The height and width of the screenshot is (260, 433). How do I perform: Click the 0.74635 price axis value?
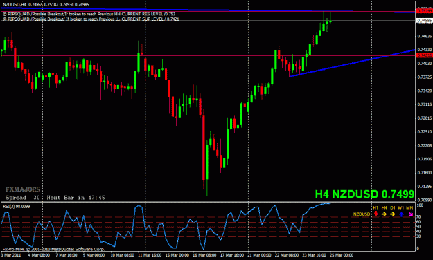[425, 36]
